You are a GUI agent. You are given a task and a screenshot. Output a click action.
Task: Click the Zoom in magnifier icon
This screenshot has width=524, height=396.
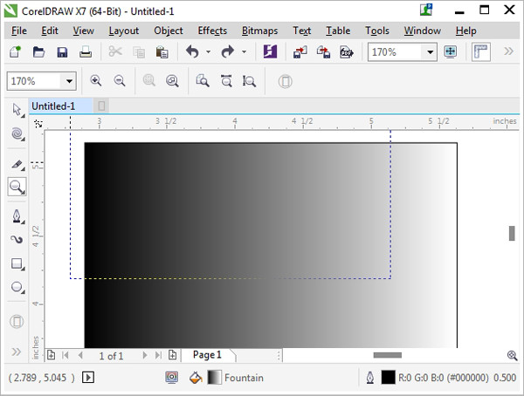pos(96,81)
